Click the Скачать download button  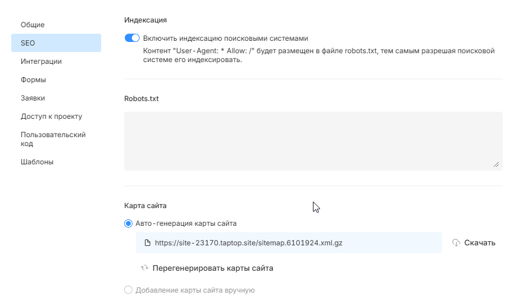click(x=480, y=242)
